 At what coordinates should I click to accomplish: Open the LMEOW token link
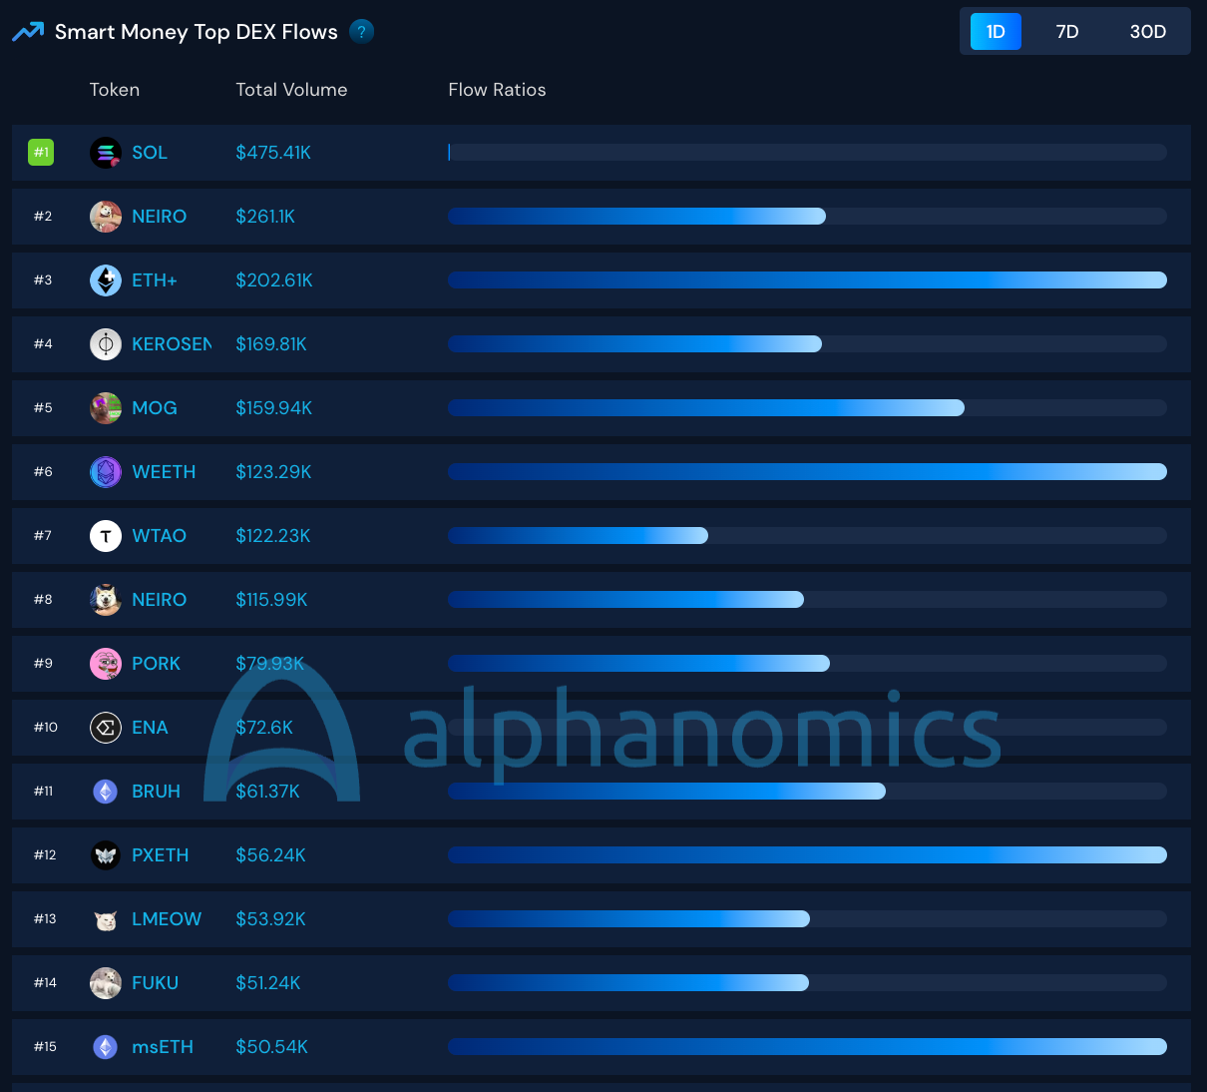167,919
